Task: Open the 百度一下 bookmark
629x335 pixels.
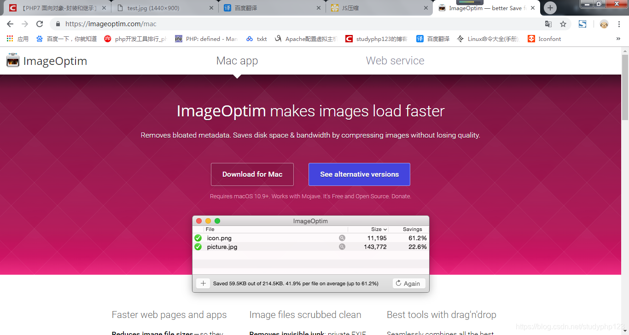Action: point(66,39)
